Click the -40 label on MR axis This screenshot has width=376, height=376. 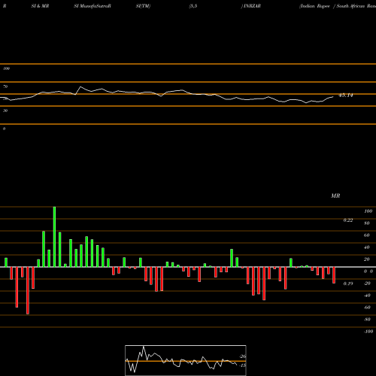pos(367,296)
